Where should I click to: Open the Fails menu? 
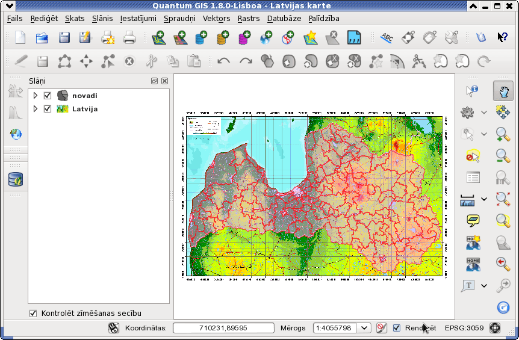[x=15, y=19]
